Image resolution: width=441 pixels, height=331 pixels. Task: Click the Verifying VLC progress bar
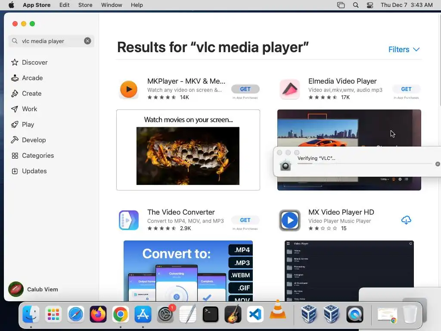(364, 163)
